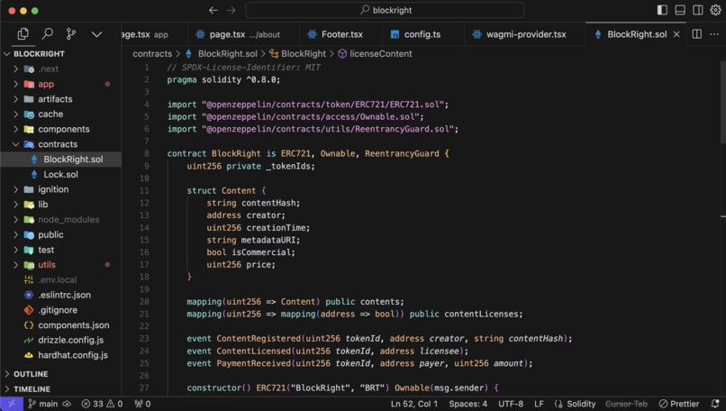
Task: Split the editor to the right
Action: (x=696, y=34)
